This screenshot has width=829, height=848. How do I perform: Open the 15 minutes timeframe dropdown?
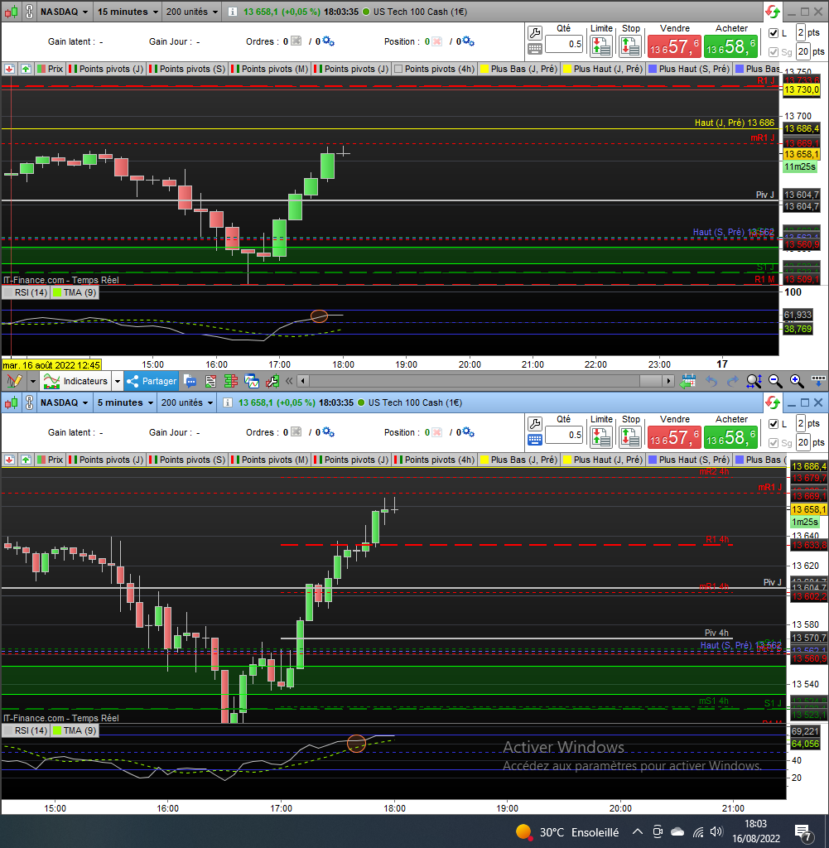coord(128,12)
